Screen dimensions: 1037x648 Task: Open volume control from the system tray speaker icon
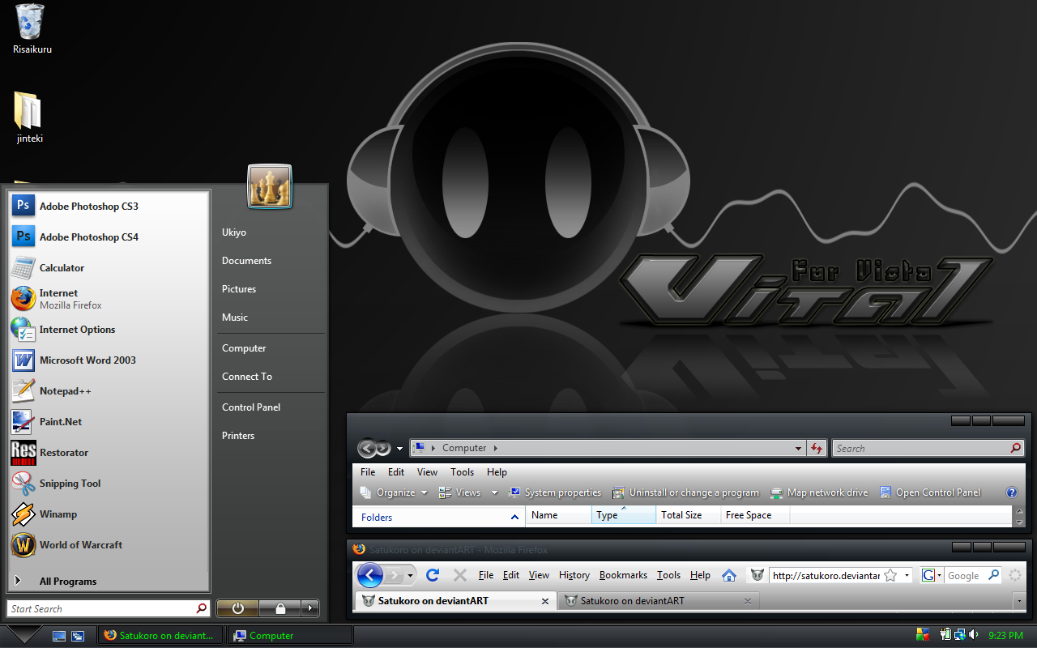click(x=974, y=634)
